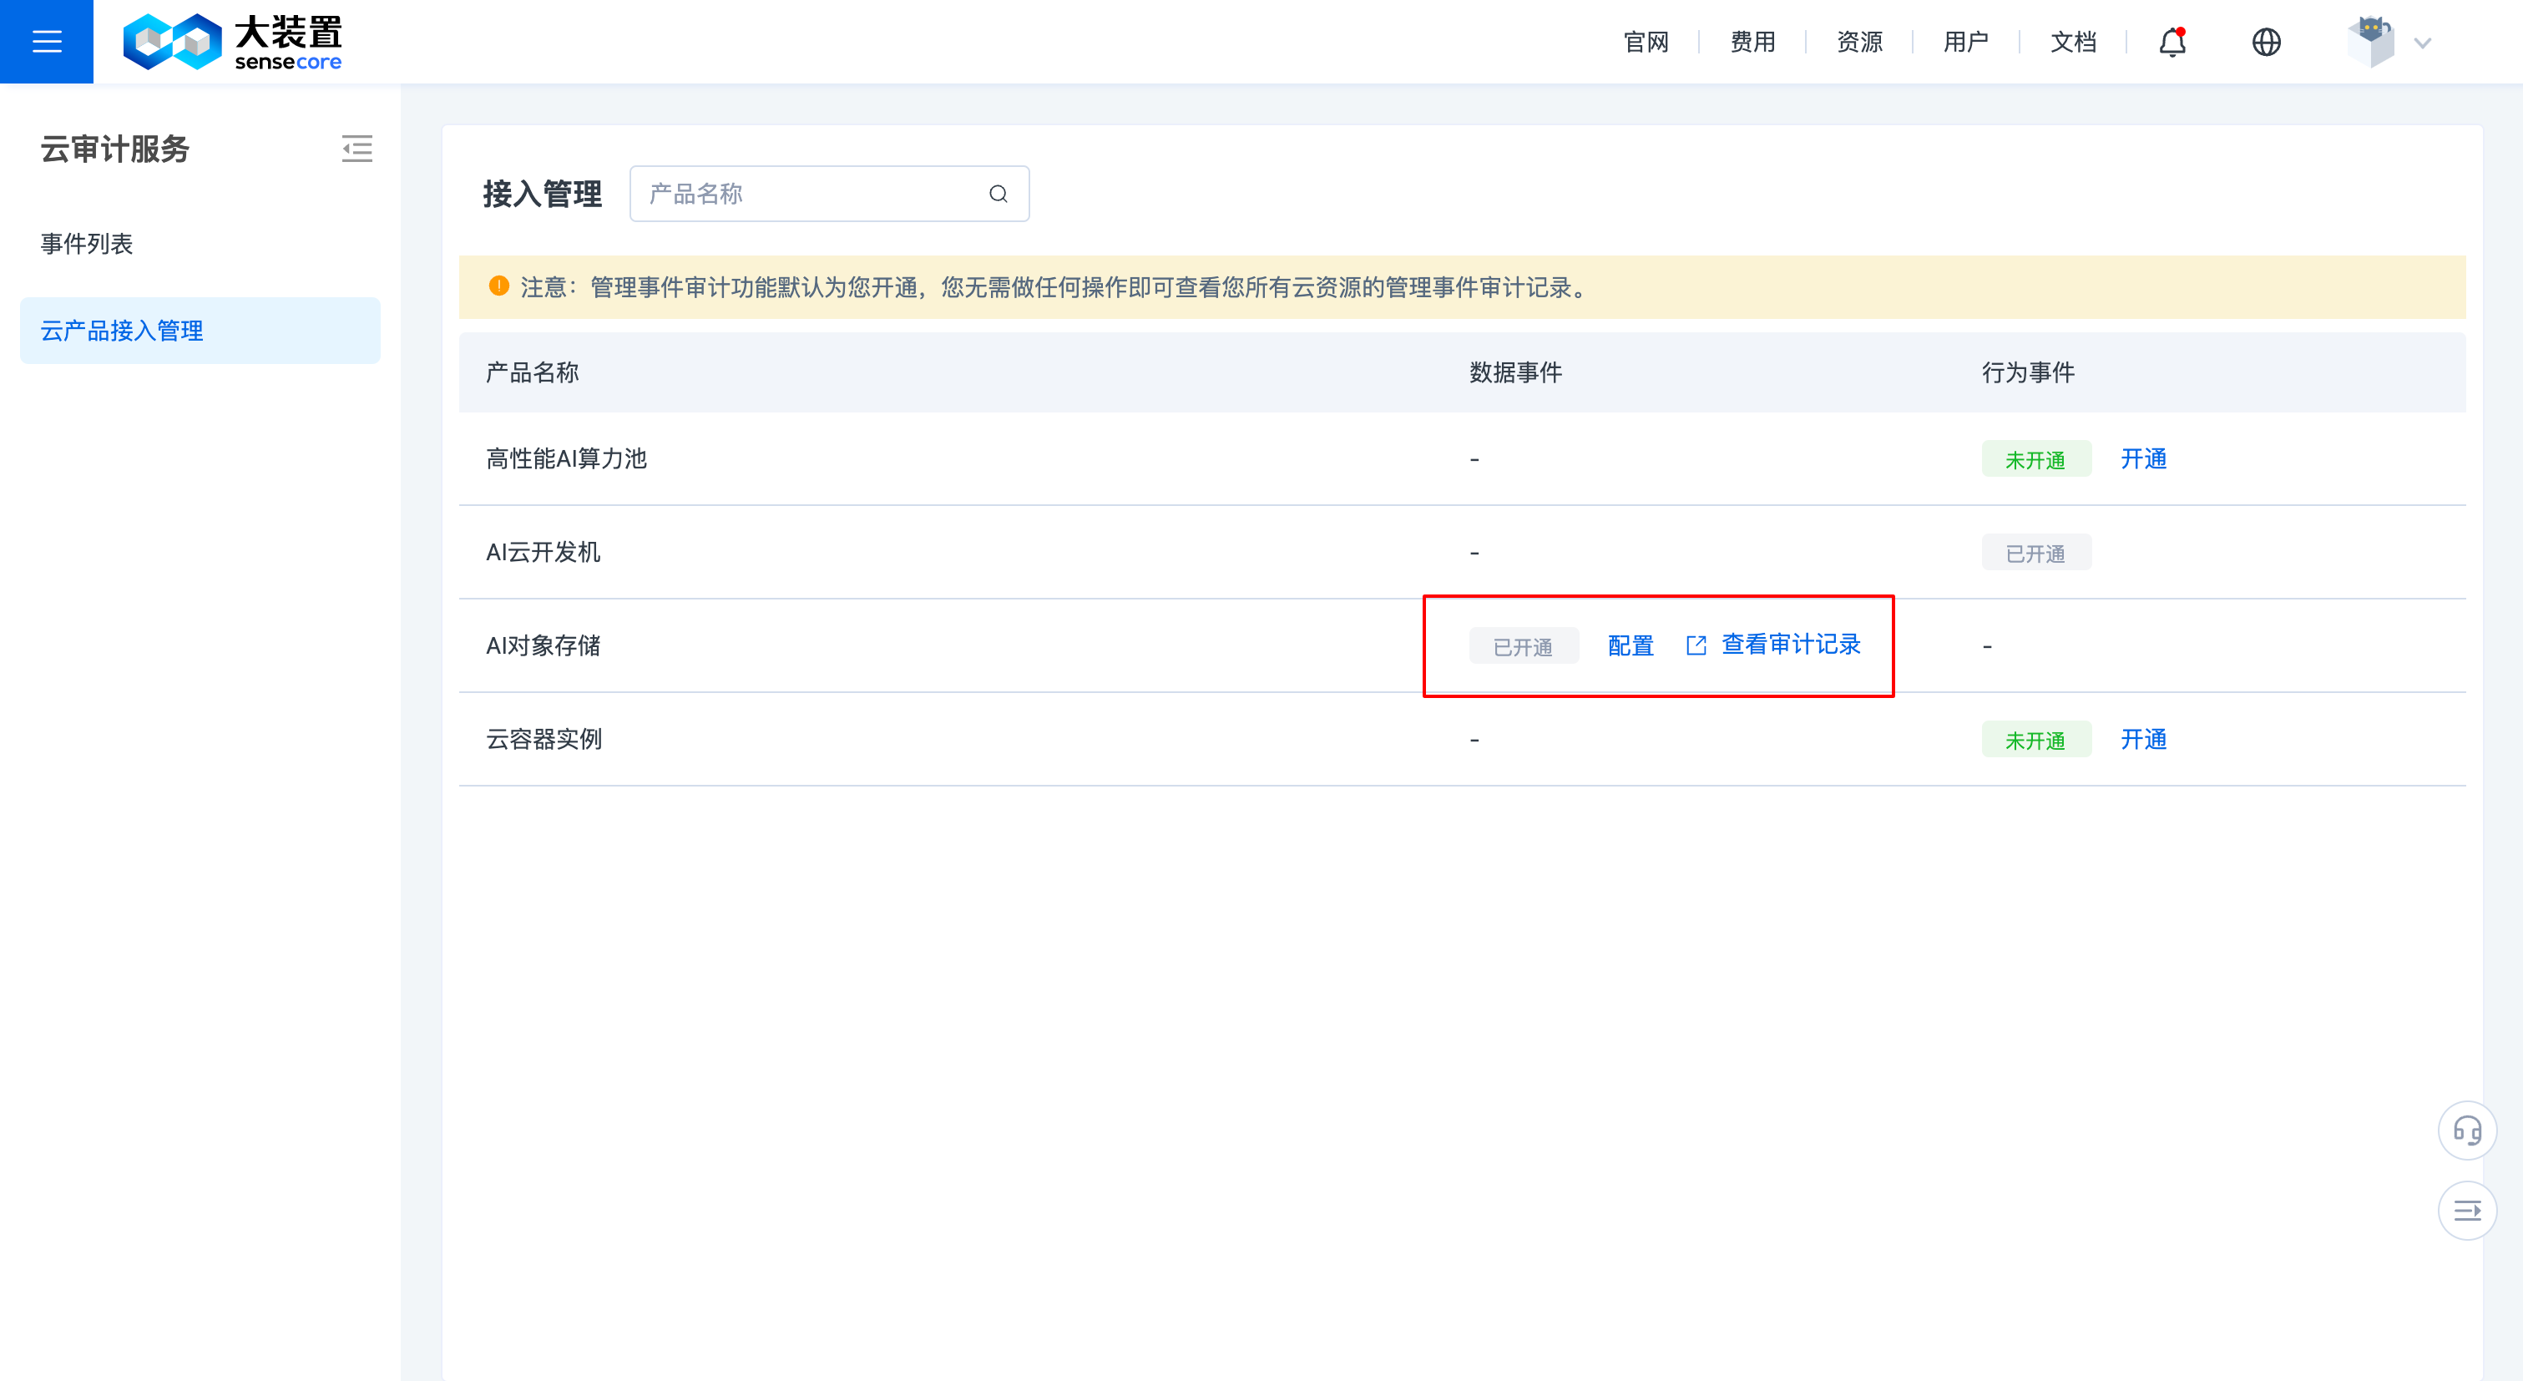Click the 注意 notice banner text
Image resolution: width=2523 pixels, height=1381 pixels.
pos(1056,287)
